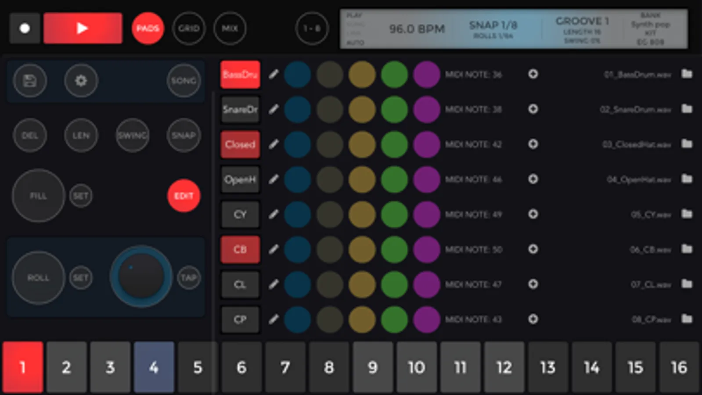
Task: Switch to GRID view
Action: click(189, 29)
